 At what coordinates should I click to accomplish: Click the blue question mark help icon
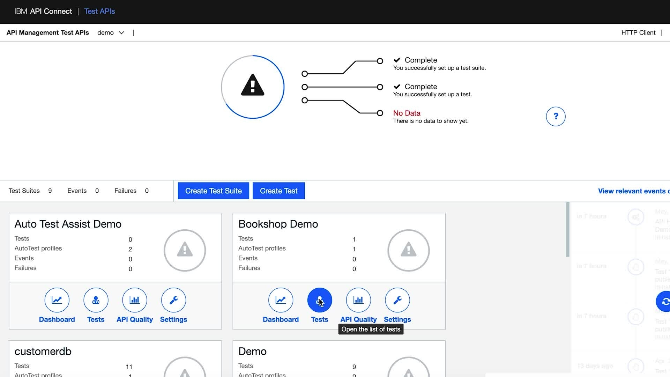[556, 117]
